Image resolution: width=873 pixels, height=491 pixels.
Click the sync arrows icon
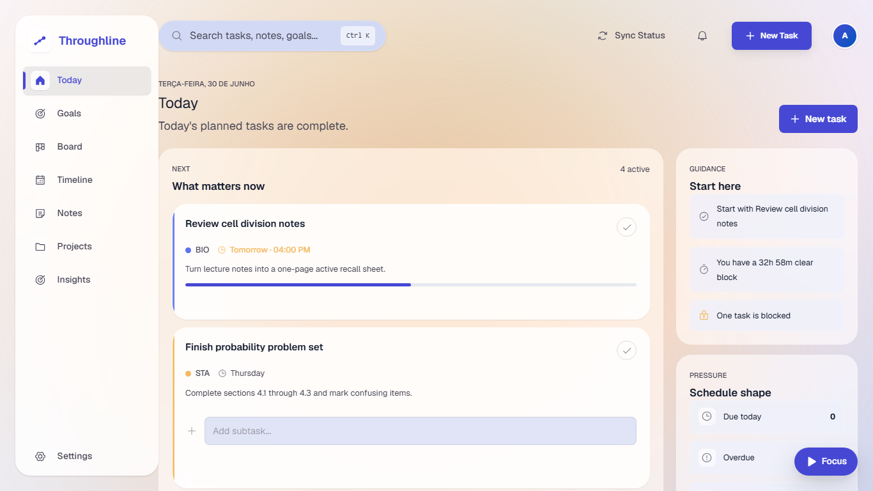pos(603,36)
